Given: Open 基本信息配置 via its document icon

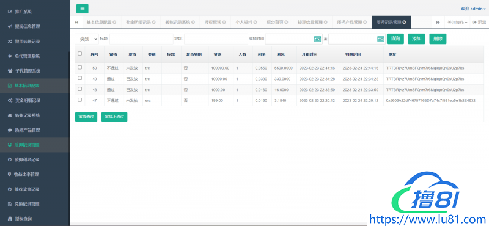Looking at the screenshot, I should [10, 86].
